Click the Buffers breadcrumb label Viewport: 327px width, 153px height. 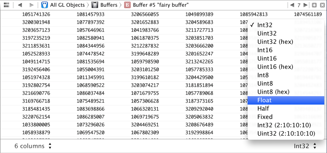pyautogui.click(x=109, y=5)
